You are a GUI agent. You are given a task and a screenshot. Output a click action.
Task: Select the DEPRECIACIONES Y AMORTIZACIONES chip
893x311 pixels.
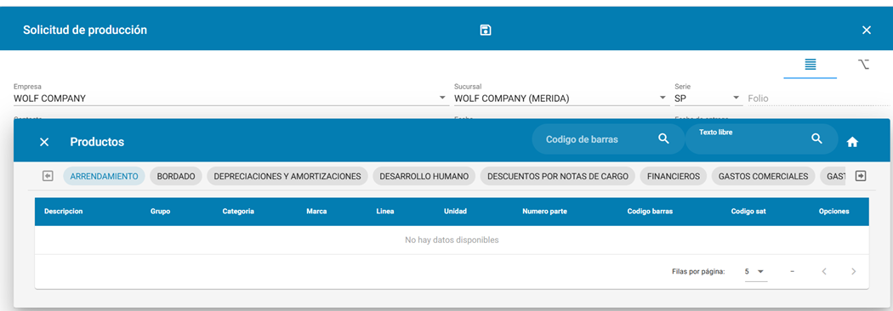287,176
